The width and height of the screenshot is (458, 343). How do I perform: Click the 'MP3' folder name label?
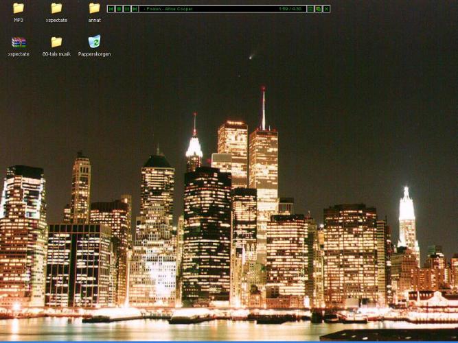coord(19,21)
